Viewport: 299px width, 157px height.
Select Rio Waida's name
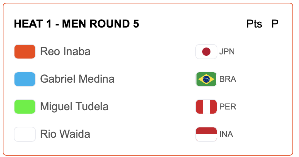point(65,134)
